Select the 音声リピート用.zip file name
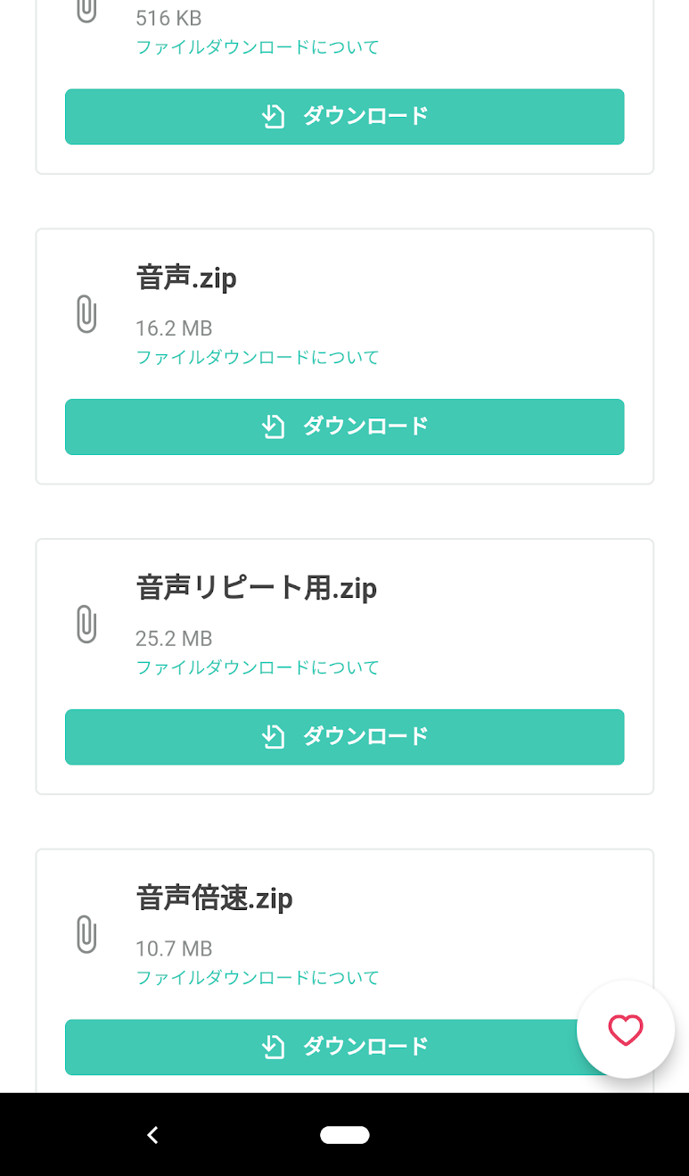The height and width of the screenshot is (1176, 689). click(x=256, y=589)
